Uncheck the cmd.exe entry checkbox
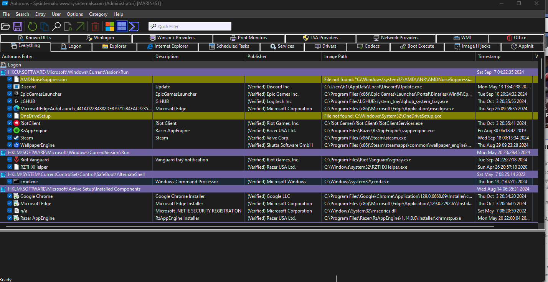 [10, 182]
